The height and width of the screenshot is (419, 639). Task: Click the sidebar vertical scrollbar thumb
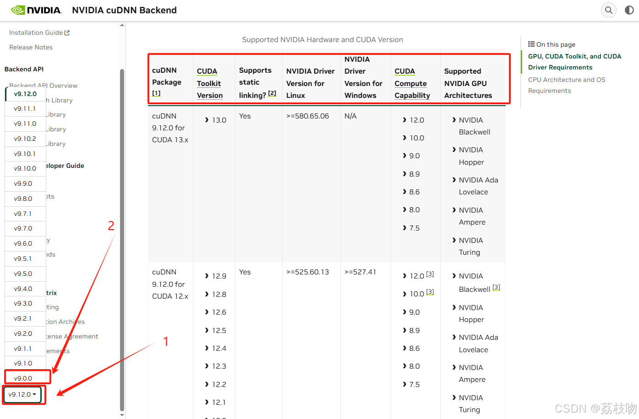point(122,240)
